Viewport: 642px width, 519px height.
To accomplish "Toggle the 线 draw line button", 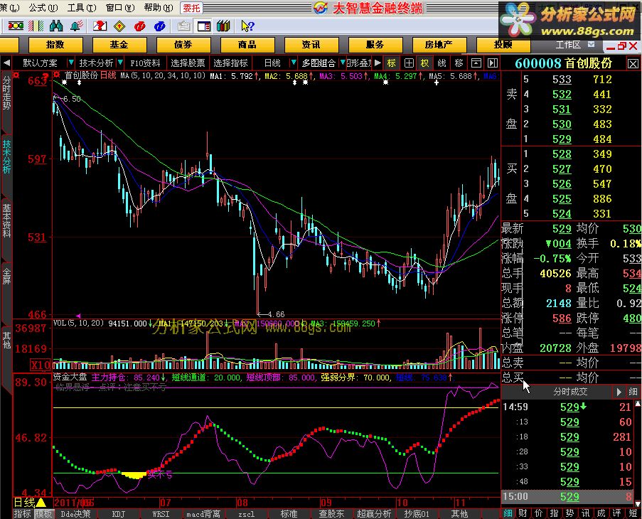I will click(x=442, y=63).
